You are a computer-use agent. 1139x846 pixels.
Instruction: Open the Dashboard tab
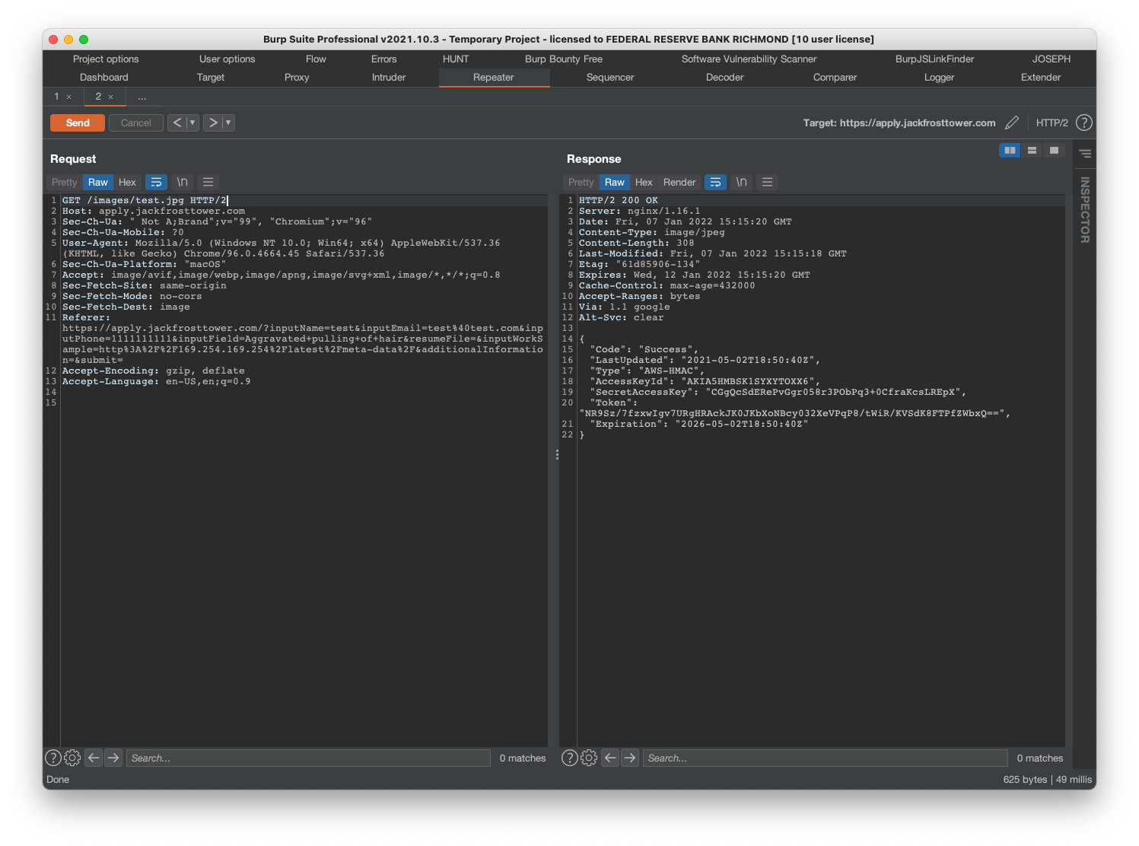click(104, 78)
